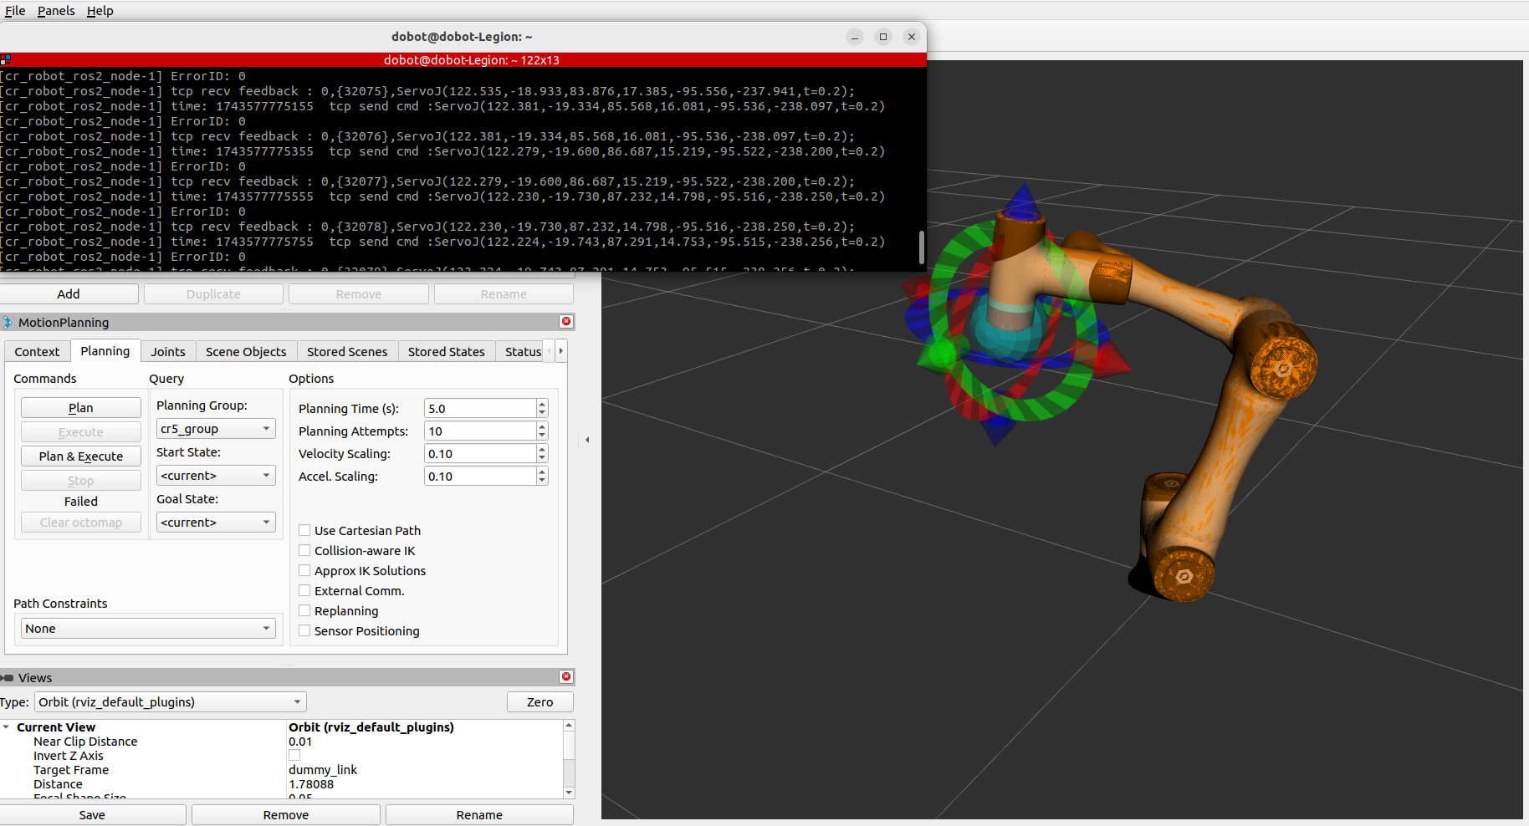
Task: Enable Approx IK Solutions
Action: click(x=305, y=570)
